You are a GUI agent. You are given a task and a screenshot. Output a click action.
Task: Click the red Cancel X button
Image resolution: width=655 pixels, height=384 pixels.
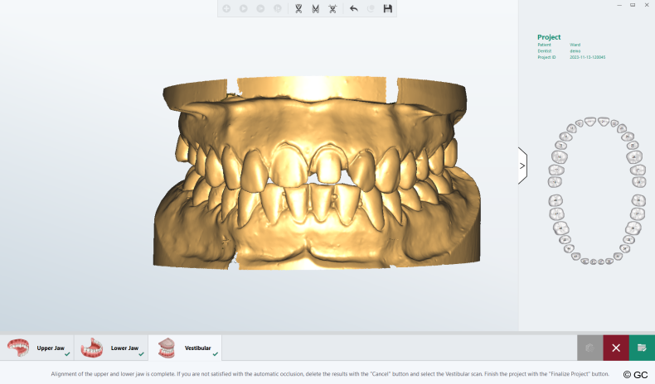pyautogui.click(x=616, y=348)
